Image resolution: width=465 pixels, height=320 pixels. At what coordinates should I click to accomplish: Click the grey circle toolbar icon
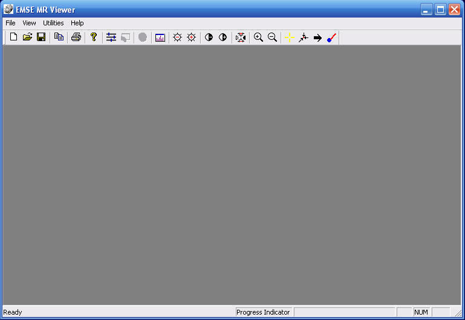(143, 37)
